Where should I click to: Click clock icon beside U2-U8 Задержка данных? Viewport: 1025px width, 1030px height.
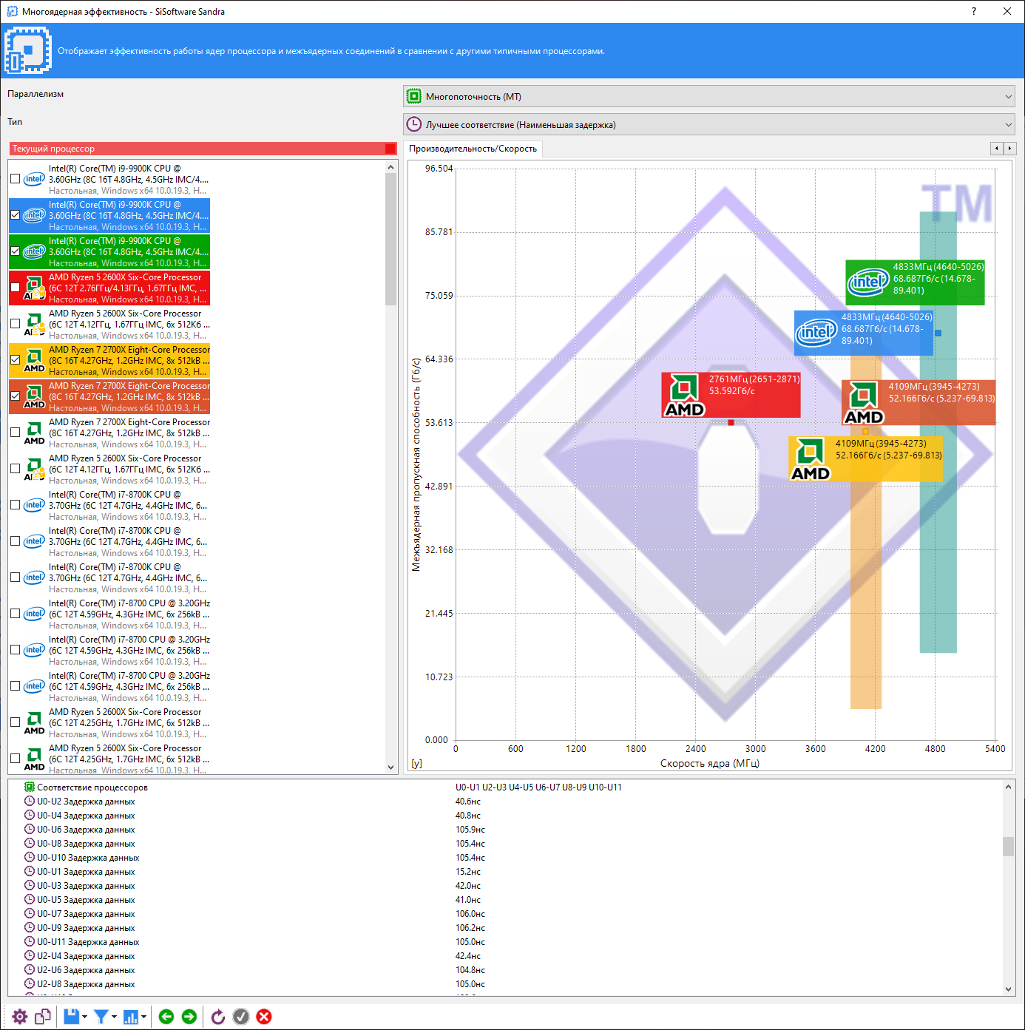pyautogui.click(x=30, y=983)
